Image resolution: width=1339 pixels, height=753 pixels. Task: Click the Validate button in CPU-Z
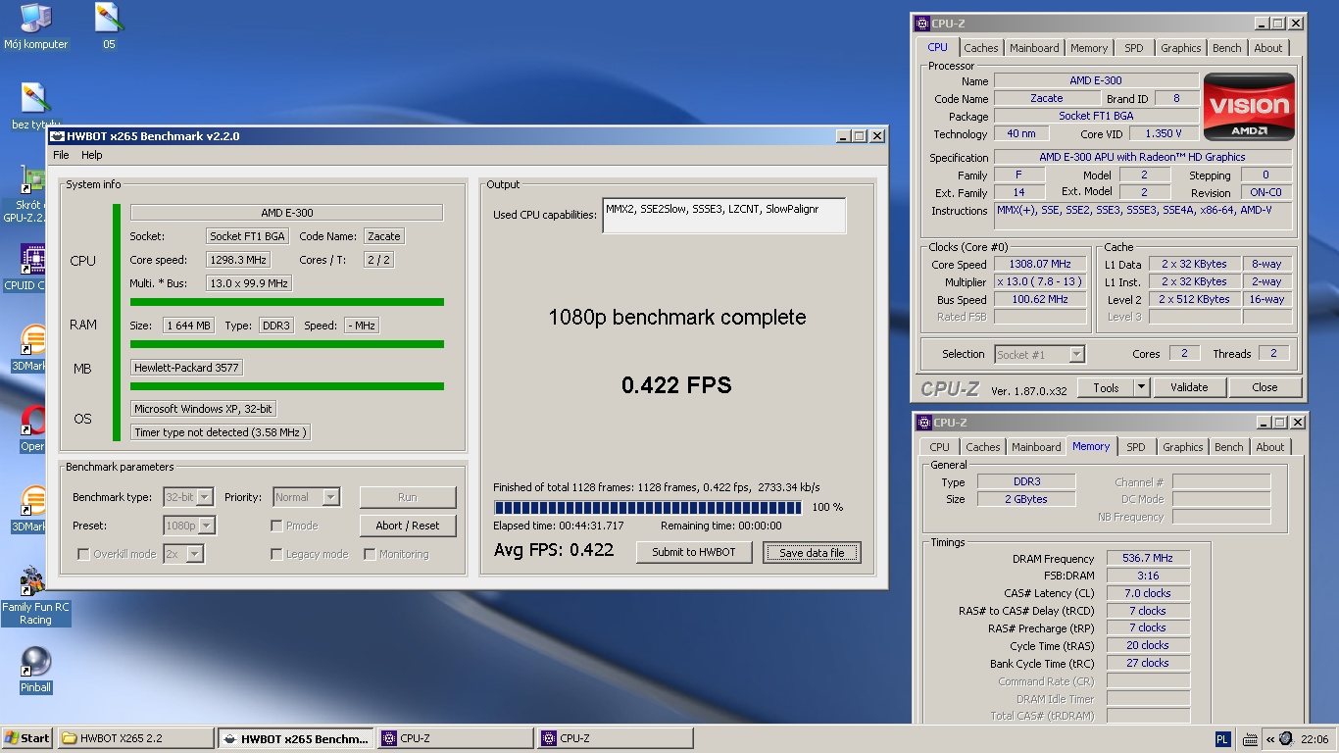click(1189, 387)
